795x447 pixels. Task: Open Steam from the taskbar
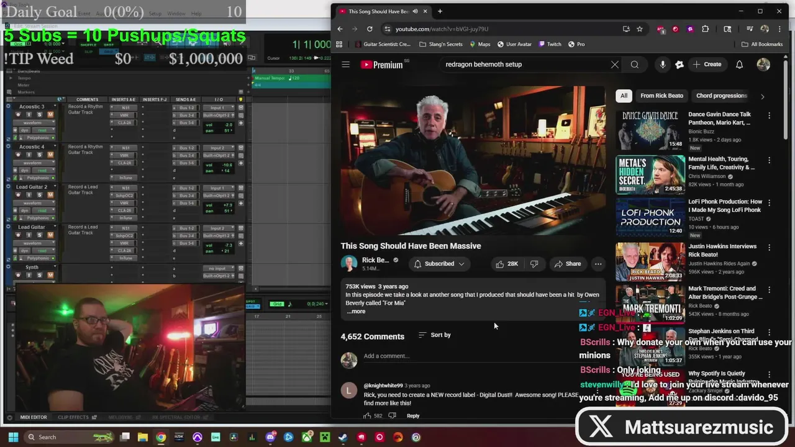pyautogui.click(x=343, y=437)
